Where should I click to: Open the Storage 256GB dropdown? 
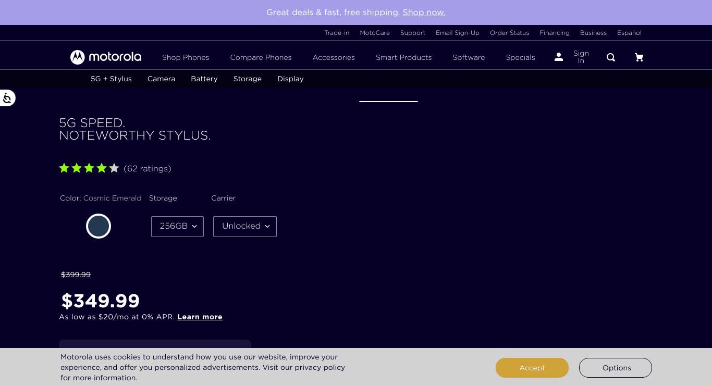tap(177, 226)
